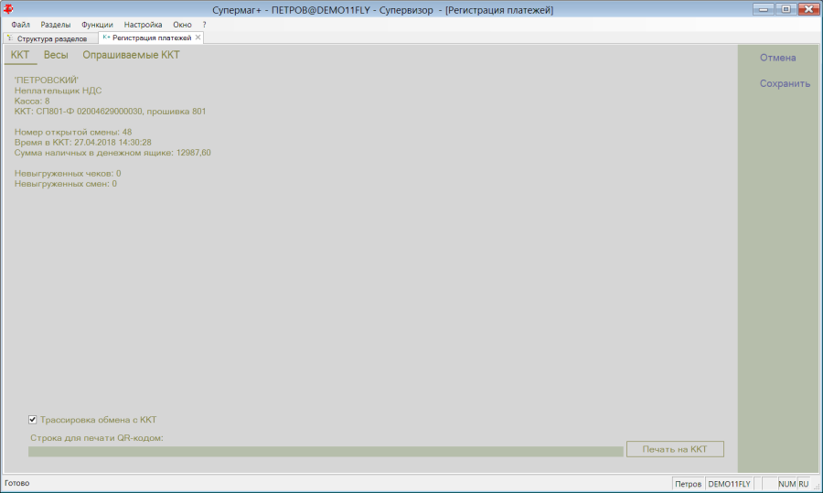Open the Файл menu
This screenshot has width=823, height=493.
[x=20, y=25]
